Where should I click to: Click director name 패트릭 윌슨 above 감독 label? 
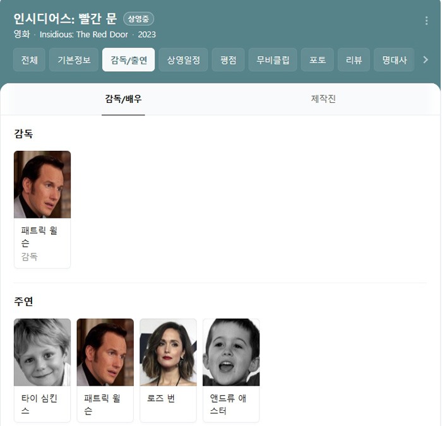tap(39, 237)
